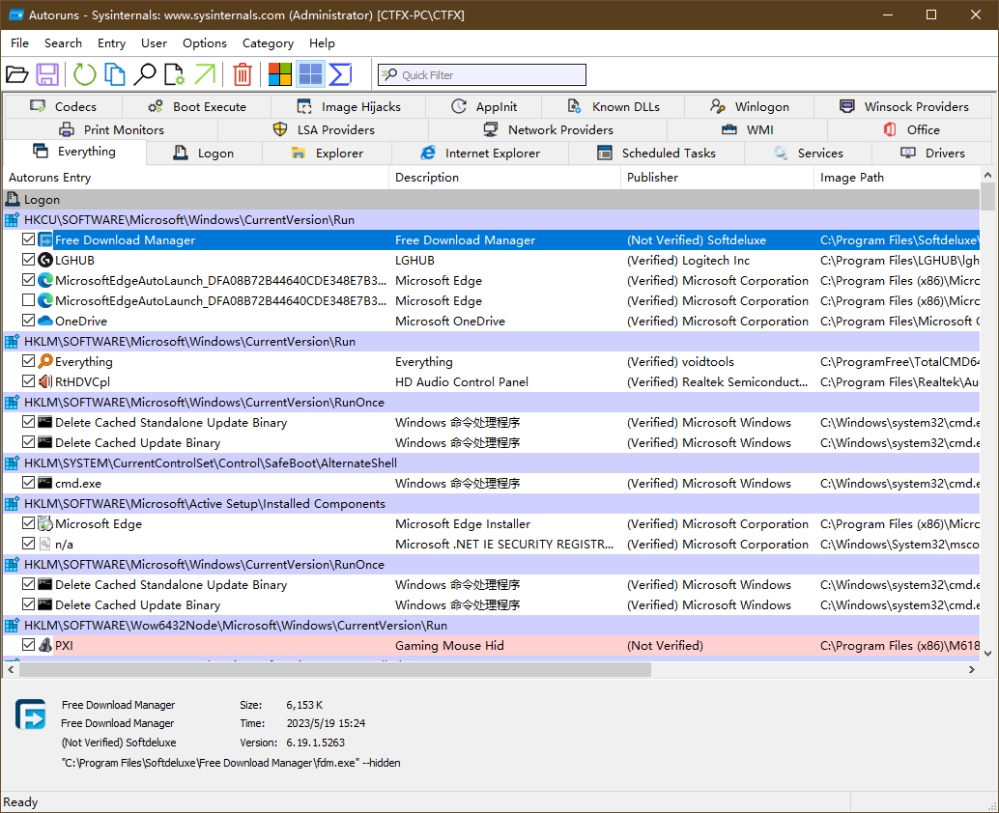Toggle the Hide Windows Entries blue logo icon
Screen dimensions: 999x813
coord(310,74)
